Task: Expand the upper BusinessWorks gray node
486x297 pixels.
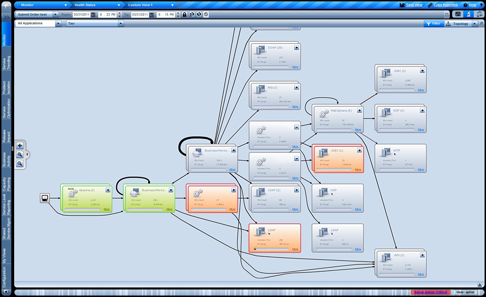Action: pos(233,150)
